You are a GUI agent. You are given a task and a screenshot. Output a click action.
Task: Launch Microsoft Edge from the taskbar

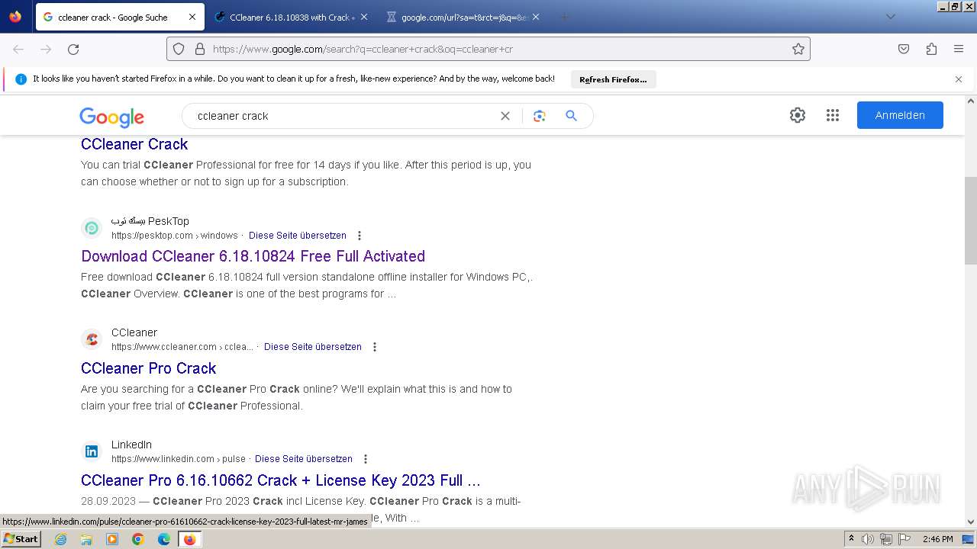coord(164,539)
